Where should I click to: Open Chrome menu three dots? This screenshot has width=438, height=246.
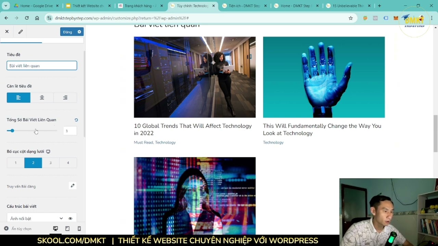pyautogui.click(x=432, y=18)
